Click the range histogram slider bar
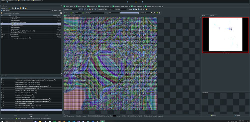The image size is (250, 122). click(x=129, y=13)
